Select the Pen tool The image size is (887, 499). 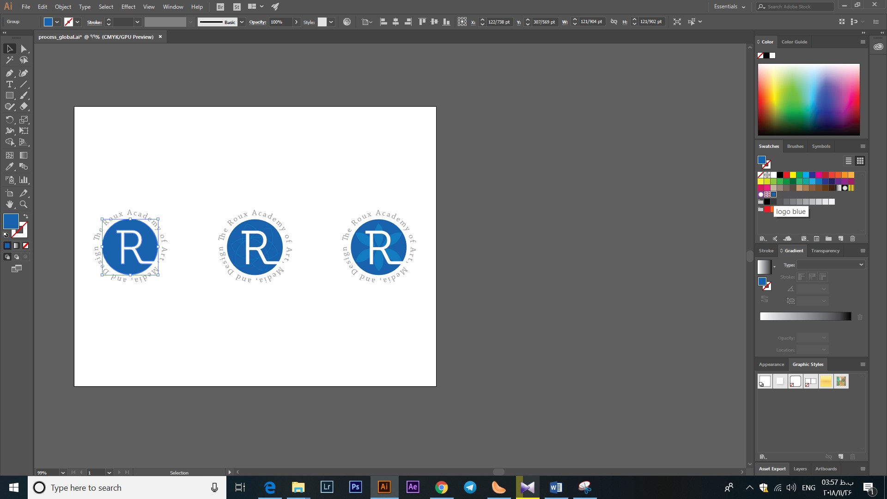point(10,73)
